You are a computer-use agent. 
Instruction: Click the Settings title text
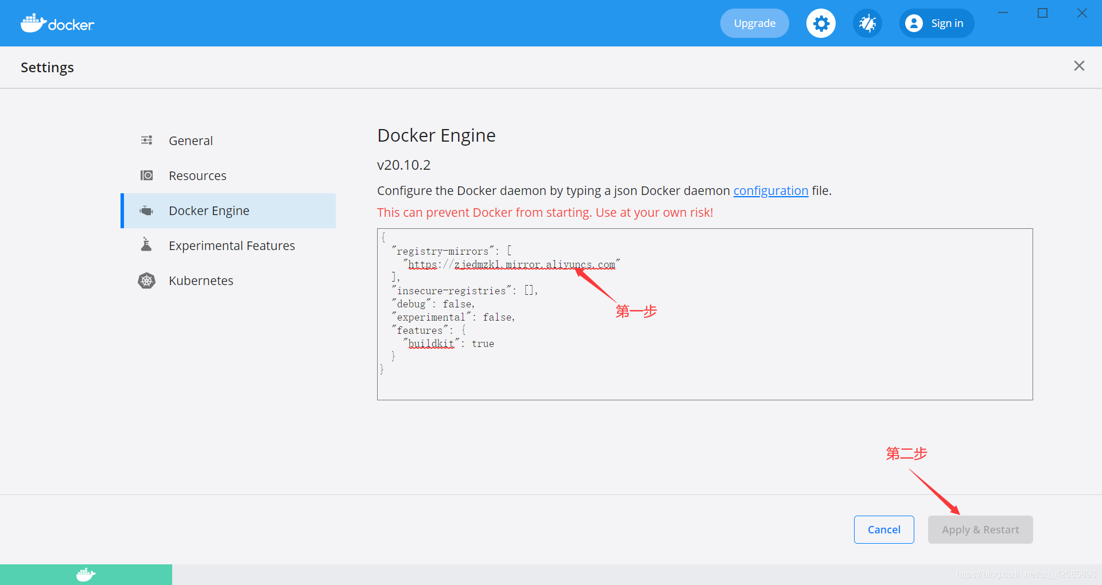47,68
